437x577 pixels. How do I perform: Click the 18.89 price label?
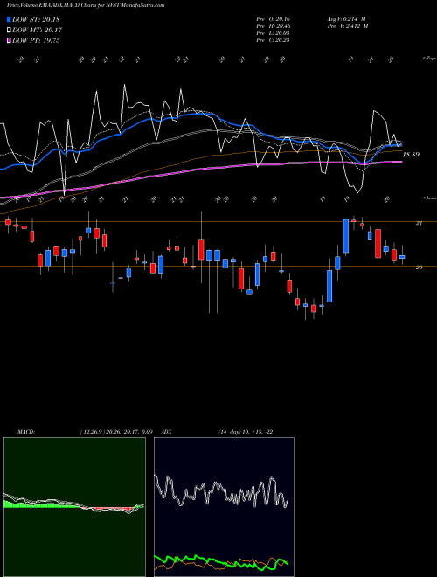pyautogui.click(x=411, y=155)
